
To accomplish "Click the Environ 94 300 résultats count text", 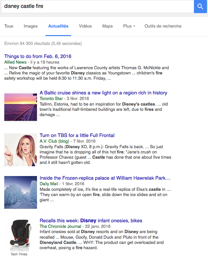I will [43, 44].
